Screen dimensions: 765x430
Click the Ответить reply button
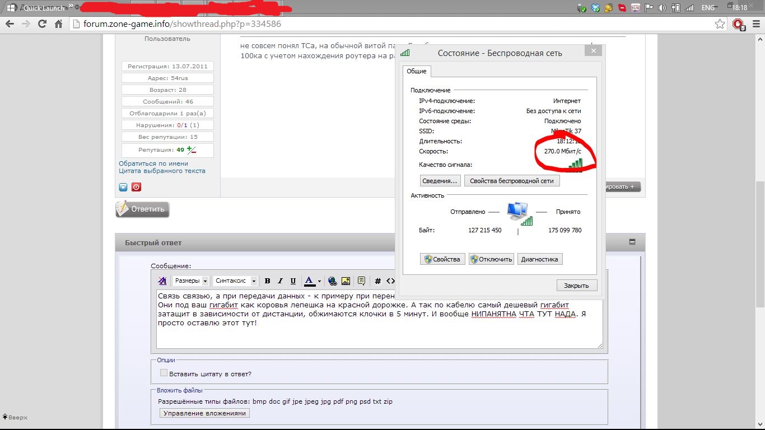pyautogui.click(x=142, y=209)
